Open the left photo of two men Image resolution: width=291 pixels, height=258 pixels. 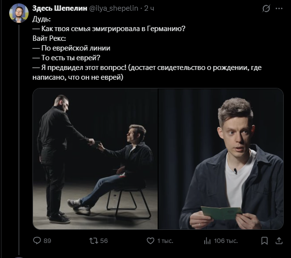(95, 159)
